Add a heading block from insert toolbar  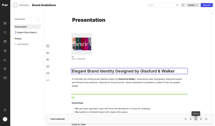pos(48,53)
